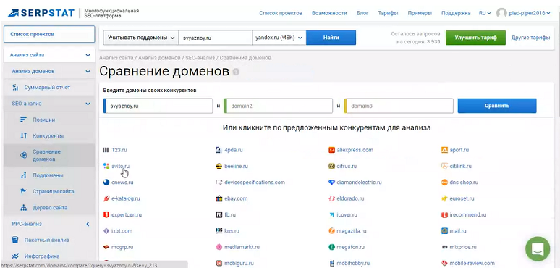Screen dimensions: 560x268
Task: Click the Сравнить button
Action: [x=497, y=106]
